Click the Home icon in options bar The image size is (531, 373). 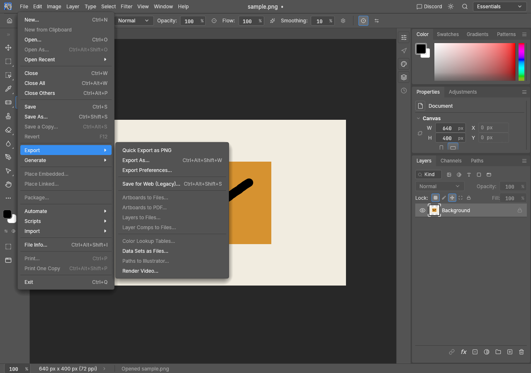pyautogui.click(x=9, y=21)
